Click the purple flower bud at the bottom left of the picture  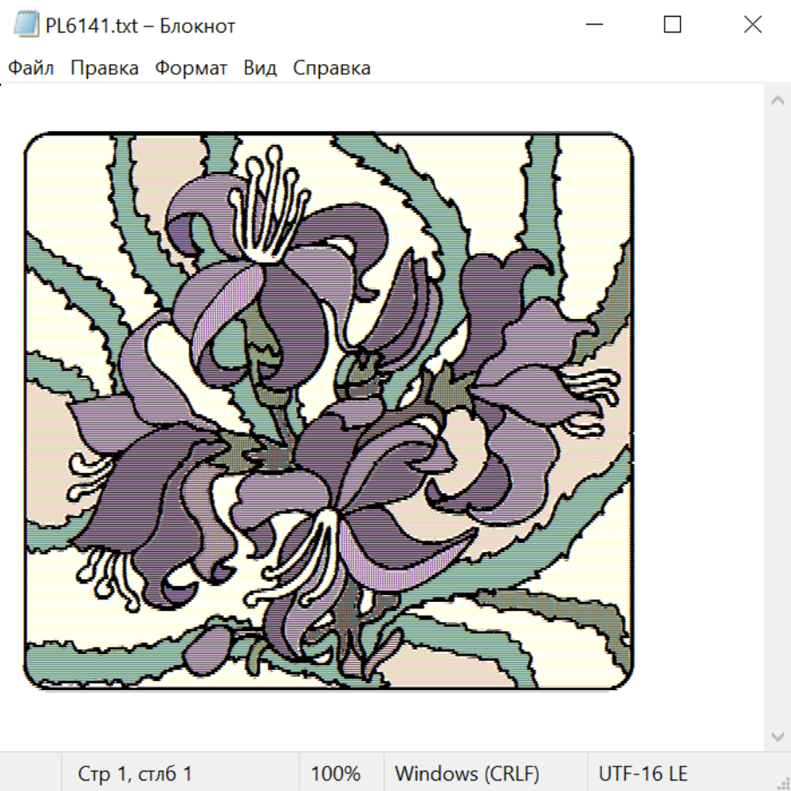click(207, 649)
